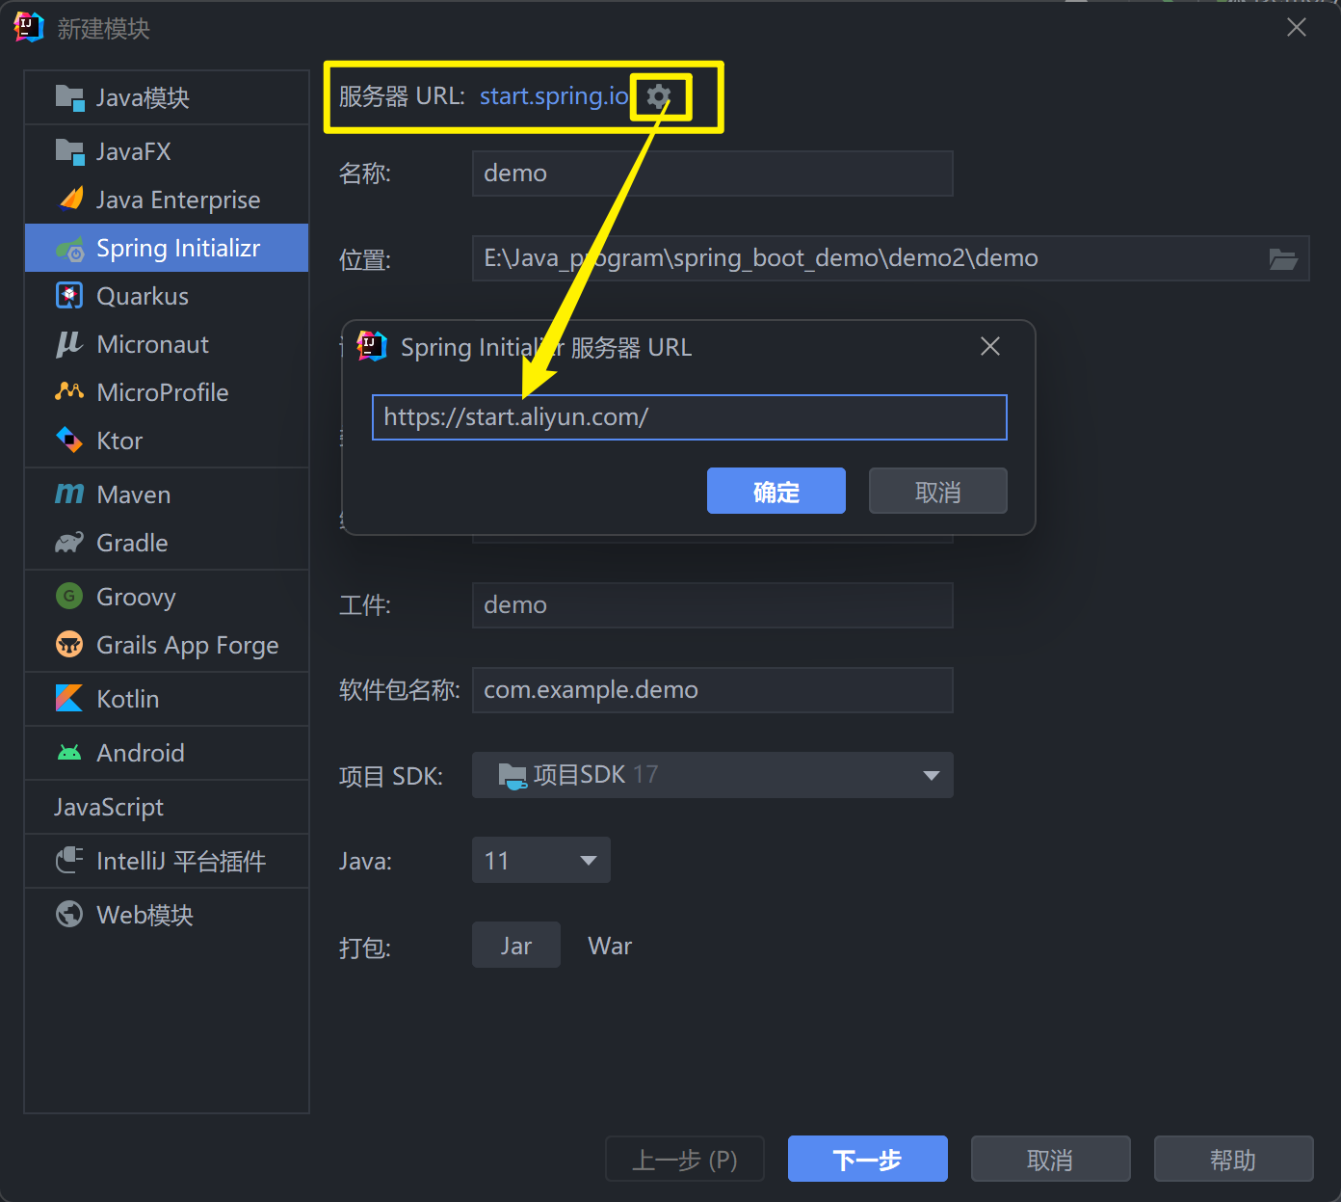Viewport: 1341px width, 1202px height.
Task: Choose Java Enterprise module type
Action: [x=167, y=200]
